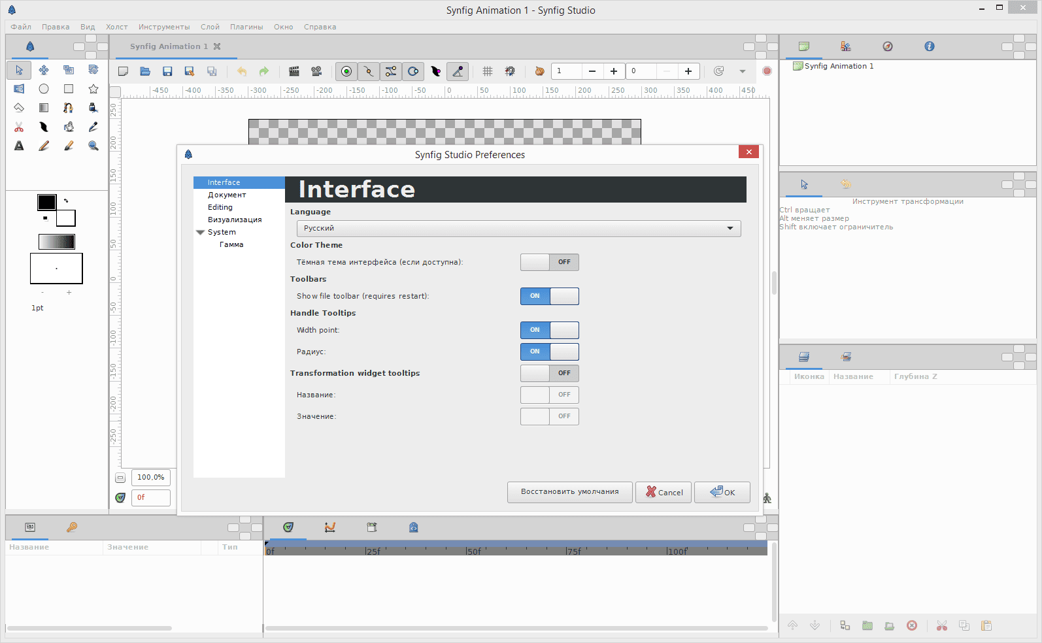
Task: Toggle the grid display icon
Action: click(488, 71)
